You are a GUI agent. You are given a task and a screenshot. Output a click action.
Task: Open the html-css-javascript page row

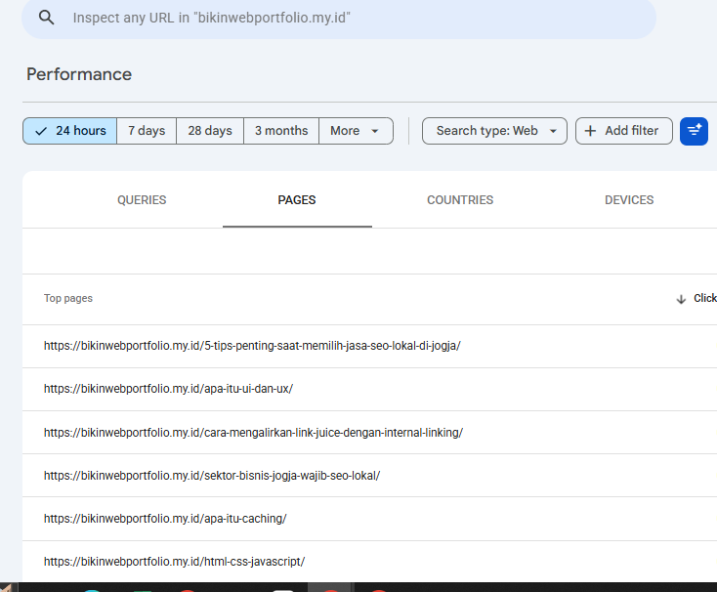[x=369, y=562]
